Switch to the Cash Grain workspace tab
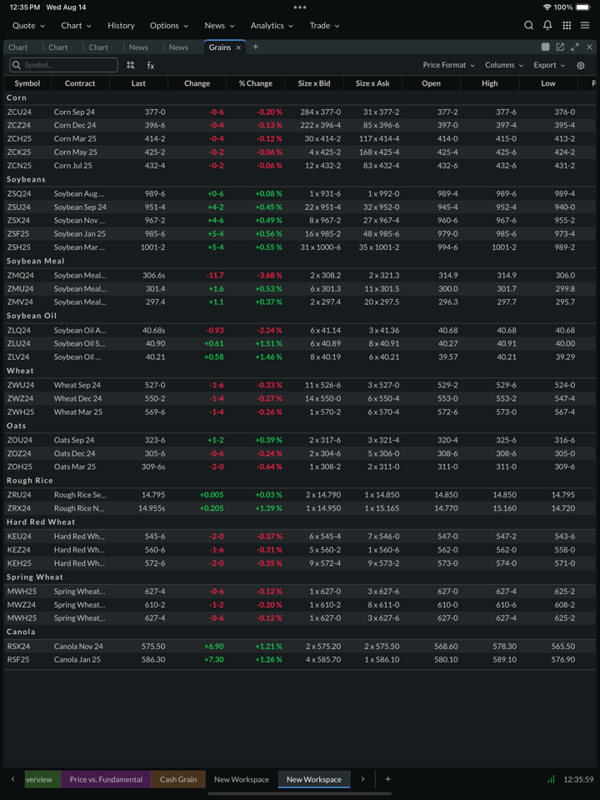This screenshot has height=800, width=600. tap(178, 779)
